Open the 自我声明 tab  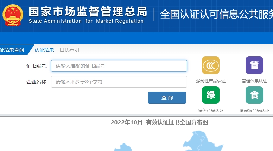pyautogui.click(x=69, y=50)
